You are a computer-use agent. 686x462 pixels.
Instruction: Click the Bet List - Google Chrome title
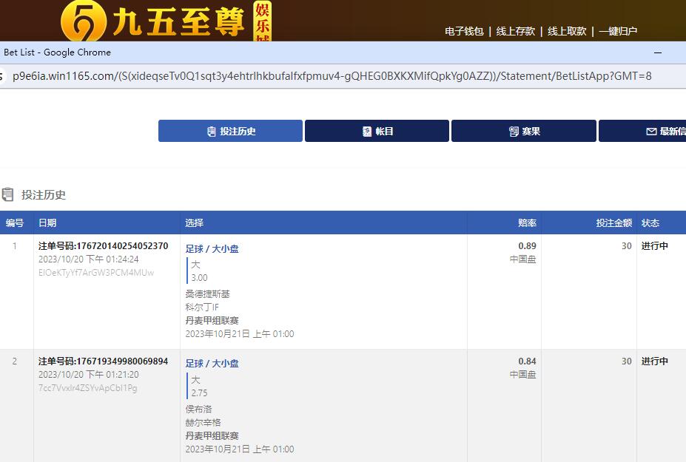57,52
